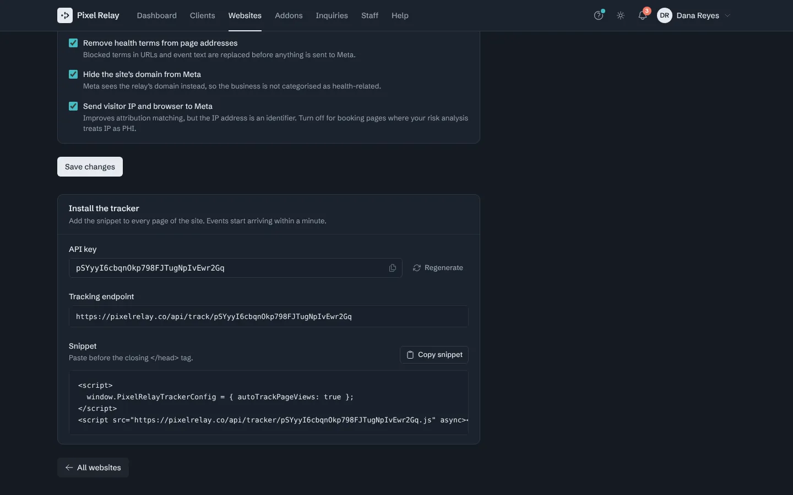Click Regenerate API key button
Screen dimensions: 793x495
(438, 268)
